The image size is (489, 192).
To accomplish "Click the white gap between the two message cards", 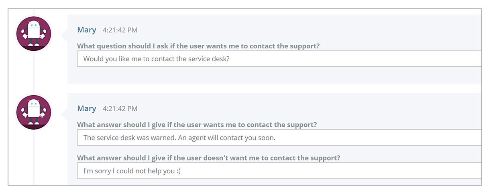I will coord(275,88).
